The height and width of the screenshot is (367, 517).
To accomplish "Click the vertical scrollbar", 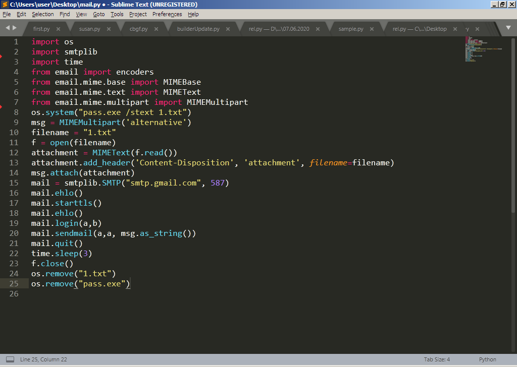I will pos(513,125).
